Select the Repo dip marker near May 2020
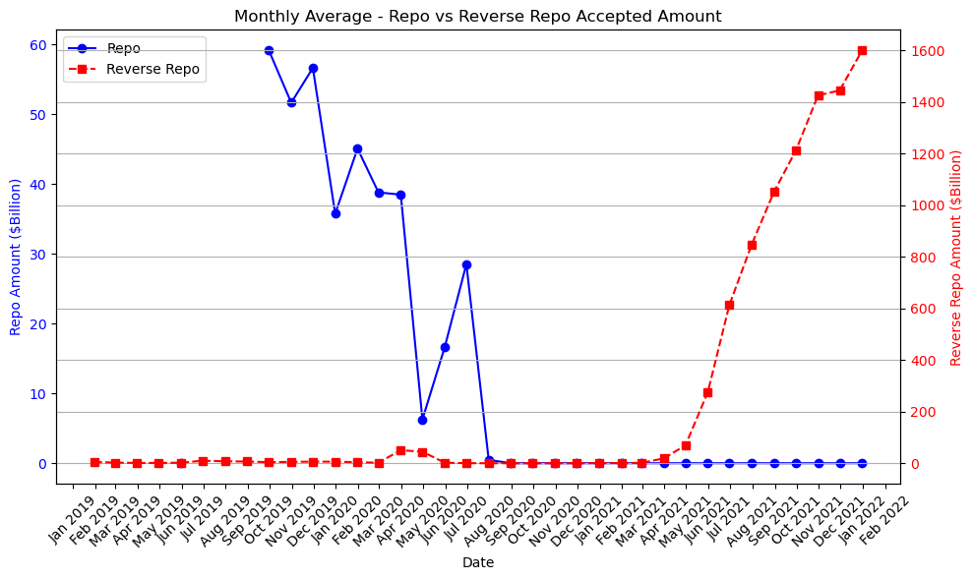The height and width of the screenshot is (580, 973). coord(423,418)
